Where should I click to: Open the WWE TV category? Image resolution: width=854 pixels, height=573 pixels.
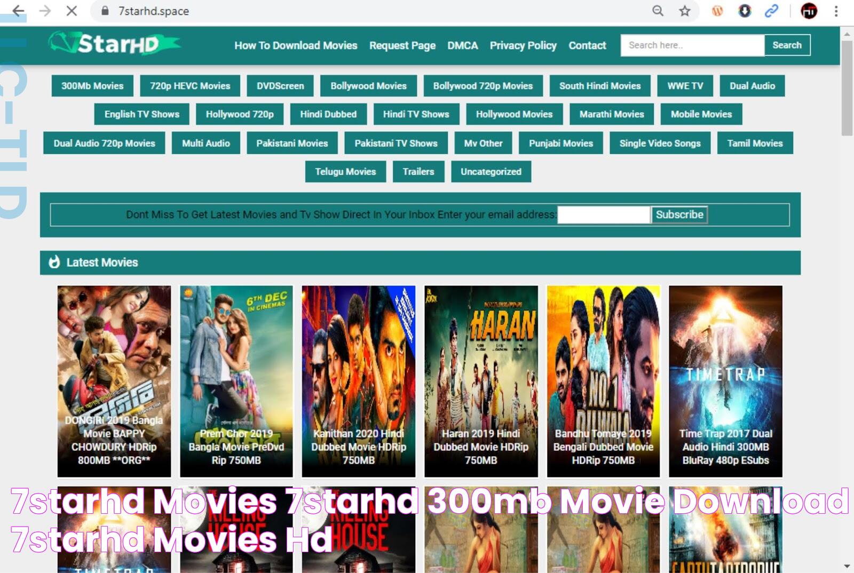(x=685, y=86)
